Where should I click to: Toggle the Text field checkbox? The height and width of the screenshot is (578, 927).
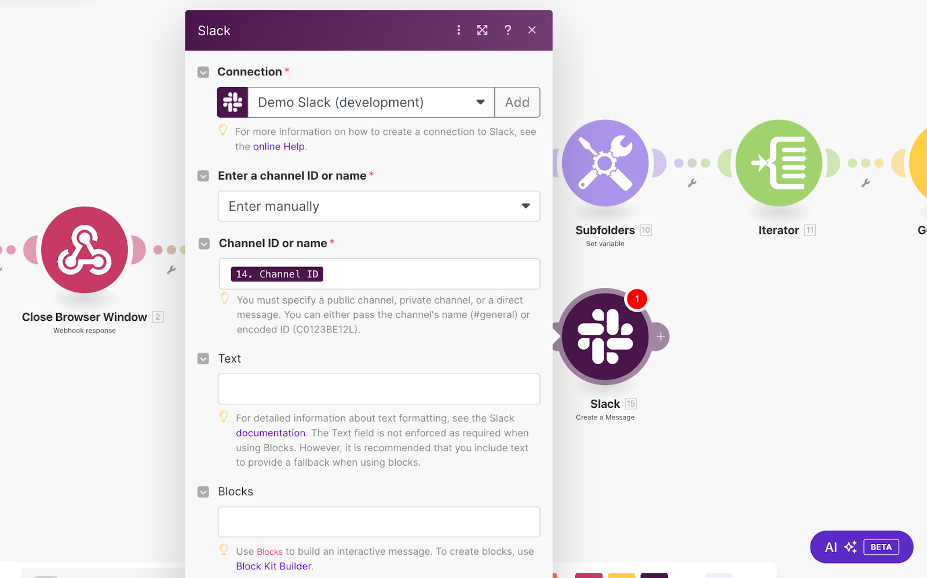[203, 359]
